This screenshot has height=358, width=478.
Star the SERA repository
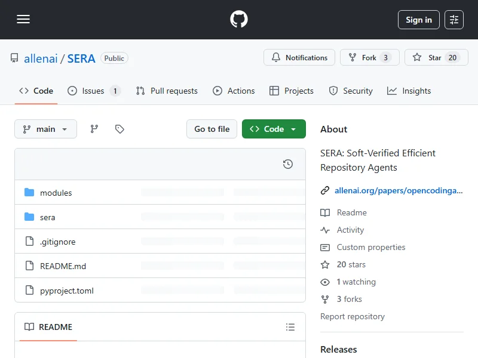(x=436, y=58)
